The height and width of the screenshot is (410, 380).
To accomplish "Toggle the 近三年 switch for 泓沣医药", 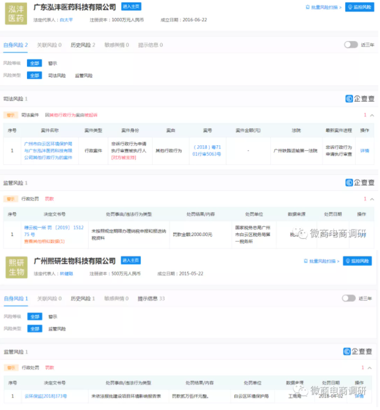I will (351, 45).
